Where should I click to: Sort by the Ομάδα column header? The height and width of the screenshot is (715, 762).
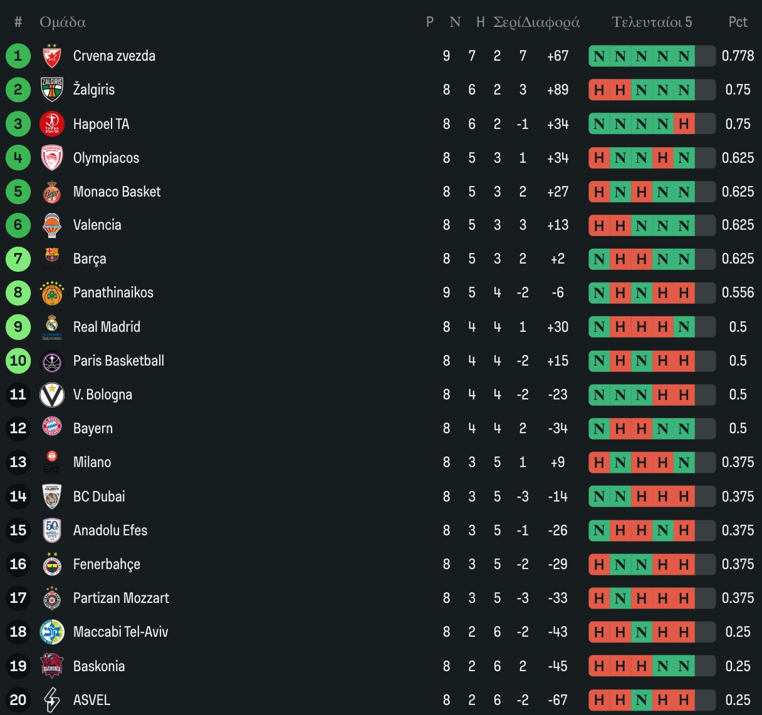63,23
